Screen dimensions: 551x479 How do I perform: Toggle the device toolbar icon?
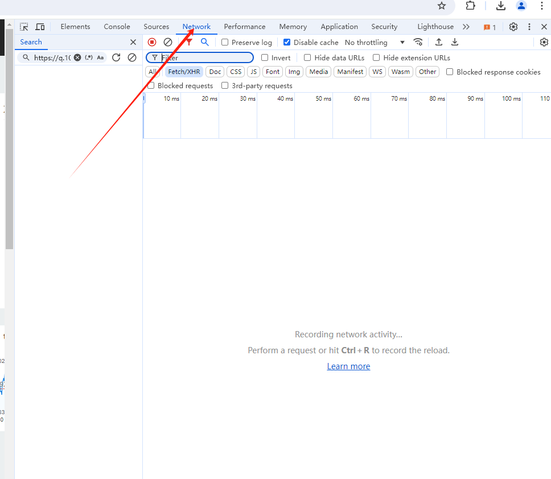coord(40,27)
